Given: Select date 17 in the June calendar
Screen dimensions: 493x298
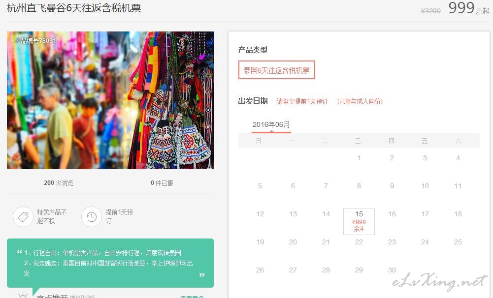Looking at the screenshot, I should (425, 214).
